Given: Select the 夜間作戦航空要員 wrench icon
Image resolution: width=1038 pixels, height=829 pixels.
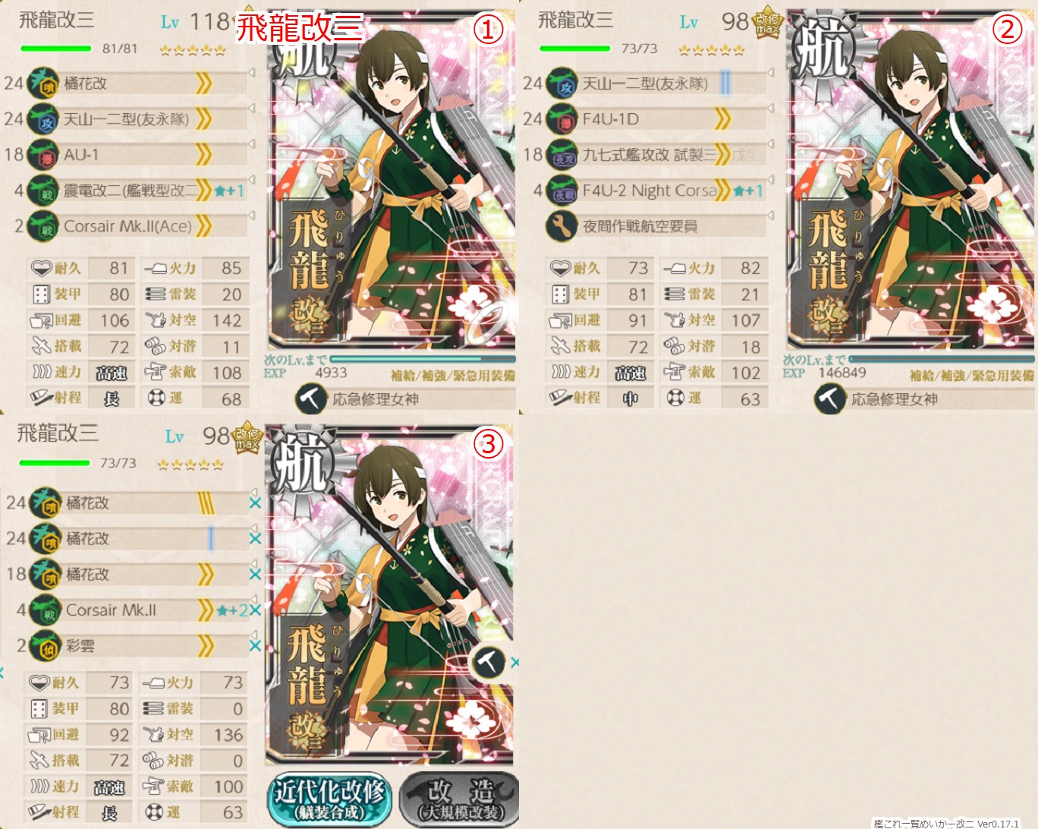Looking at the screenshot, I should click(561, 226).
